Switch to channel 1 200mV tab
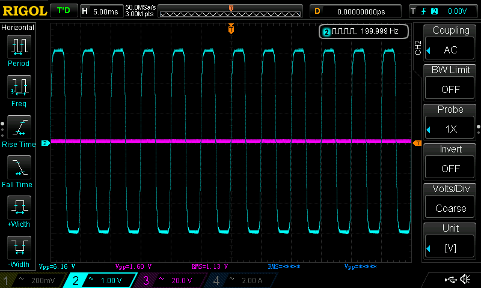Image resolution: width=481 pixels, height=288 pixels. coord(32,280)
